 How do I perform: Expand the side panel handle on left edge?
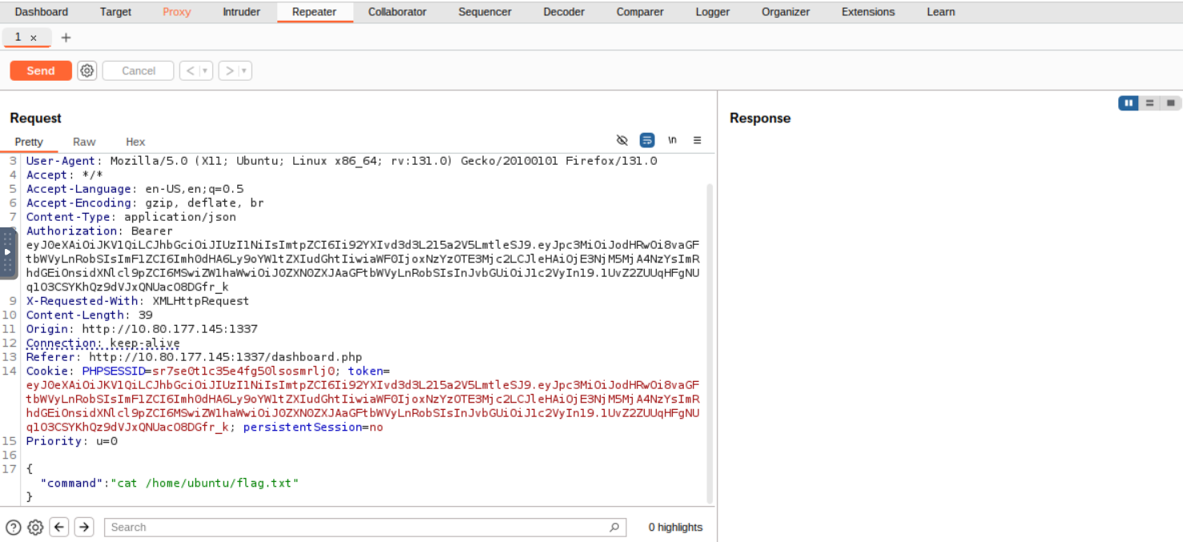coord(7,251)
